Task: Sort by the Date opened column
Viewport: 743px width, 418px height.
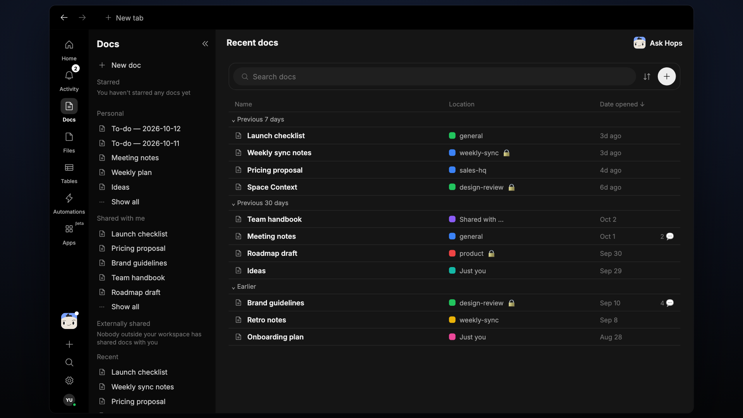Action: 622,104
